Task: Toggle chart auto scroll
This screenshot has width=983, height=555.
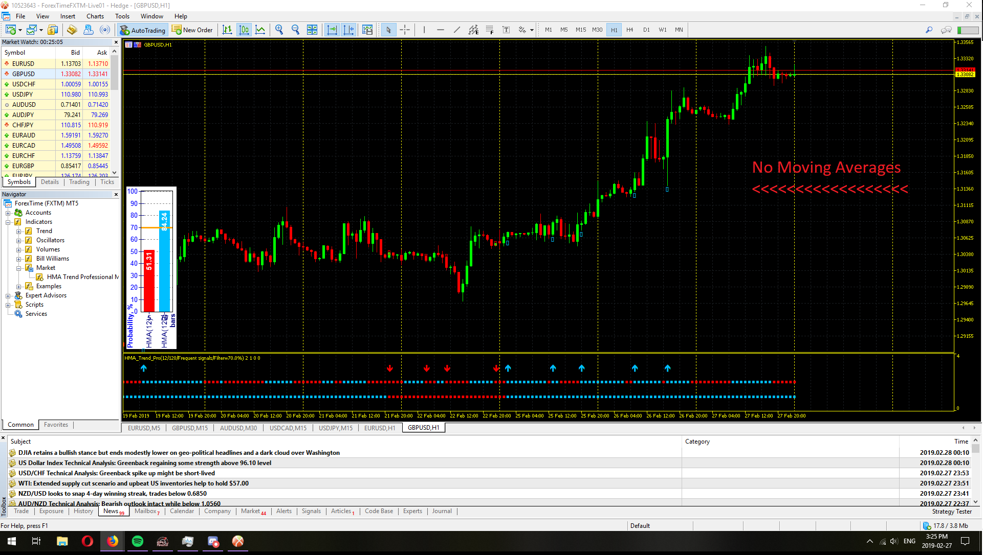Action: [x=332, y=30]
